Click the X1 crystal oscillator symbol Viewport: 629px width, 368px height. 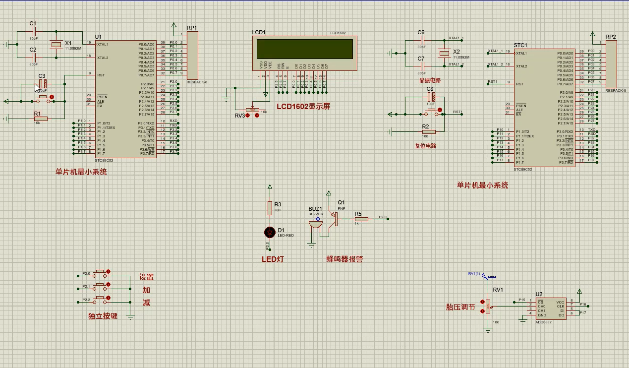pyautogui.click(x=56, y=45)
